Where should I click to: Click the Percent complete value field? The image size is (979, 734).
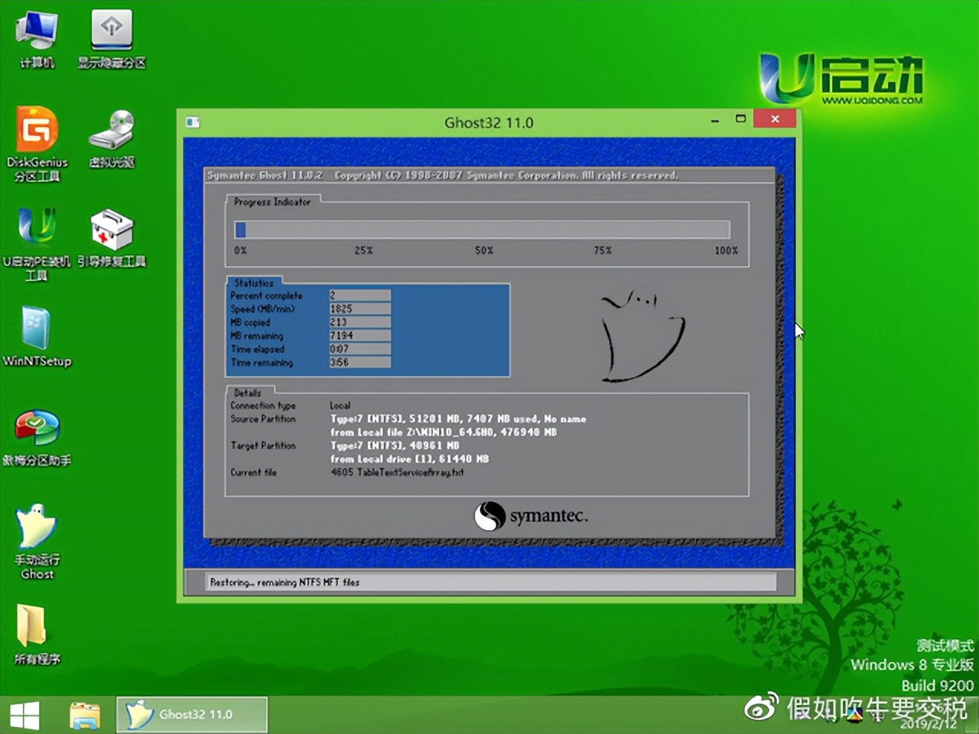(359, 295)
